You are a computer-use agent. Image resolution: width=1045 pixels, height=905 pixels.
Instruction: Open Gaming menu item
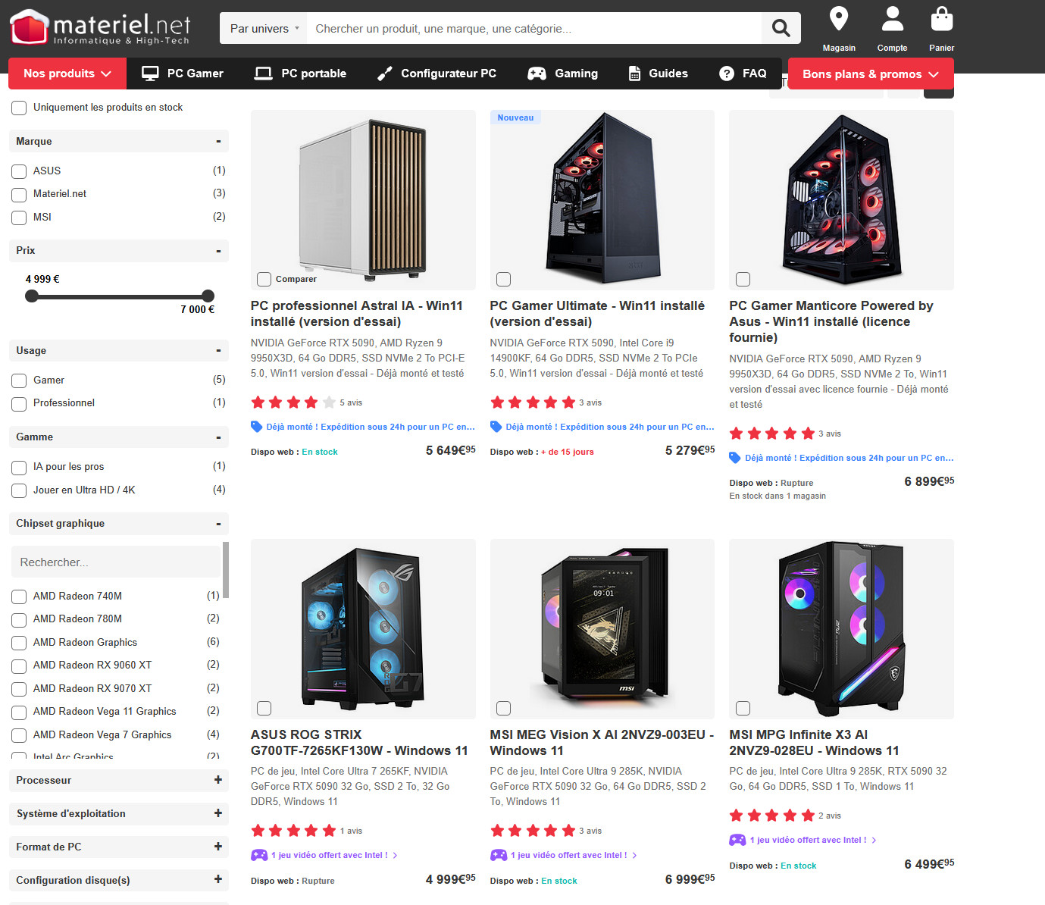click(563, 74)
